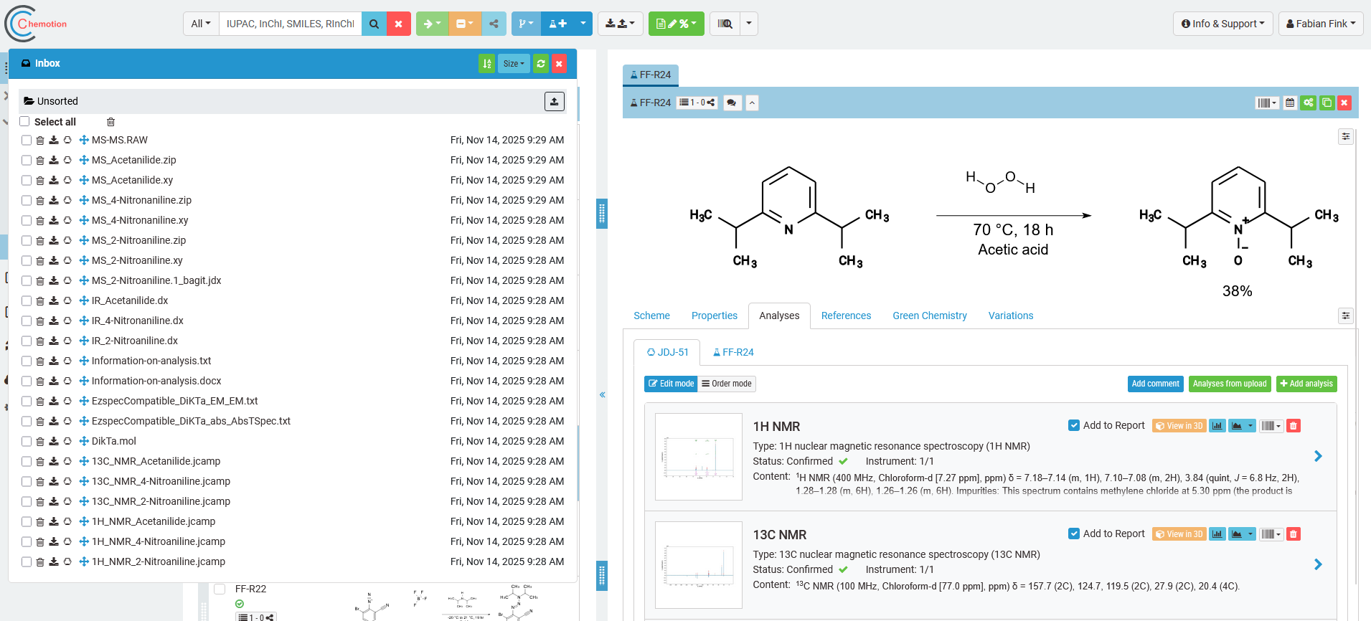The height and width of the screenshot is (621, 1371).
Task: Click the search magnifier button
Action: coord(374,24)
